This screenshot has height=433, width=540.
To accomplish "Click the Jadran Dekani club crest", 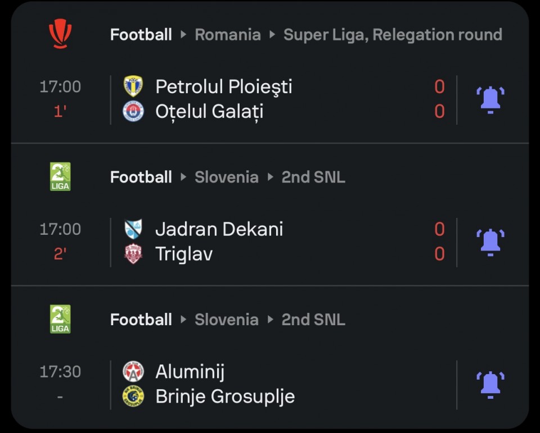I will 133,229.
